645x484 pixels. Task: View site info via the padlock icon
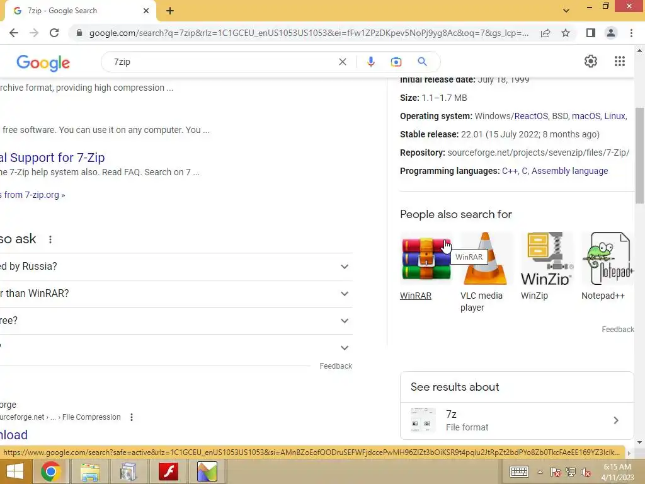click(79, 33)
